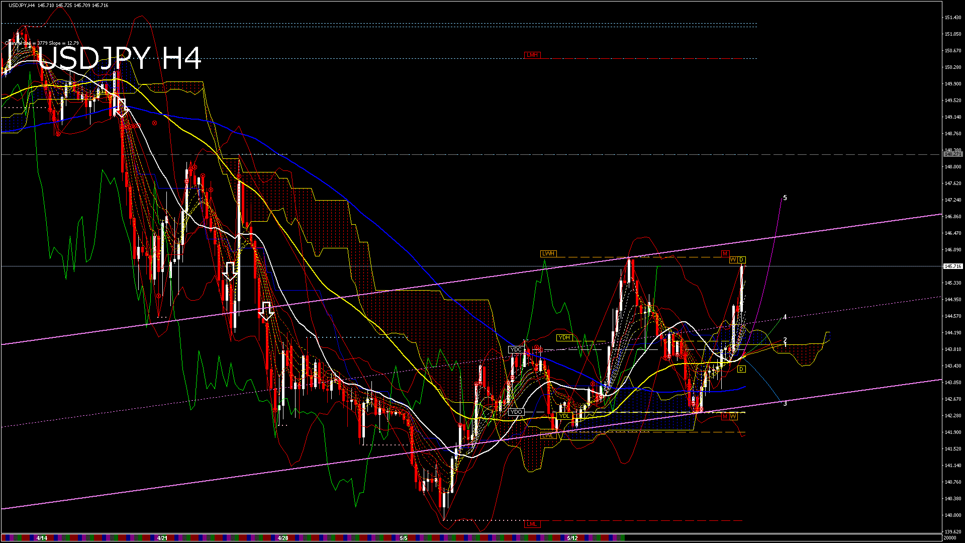The image size is (965, 543).
Task: Click the 150.280 price scale label
Action: pyautogui.click(x=953, y=67)
